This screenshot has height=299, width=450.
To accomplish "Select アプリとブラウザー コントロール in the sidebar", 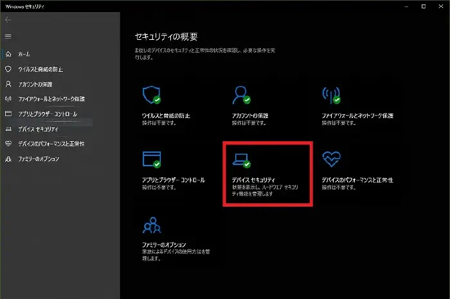I will 48,114.
